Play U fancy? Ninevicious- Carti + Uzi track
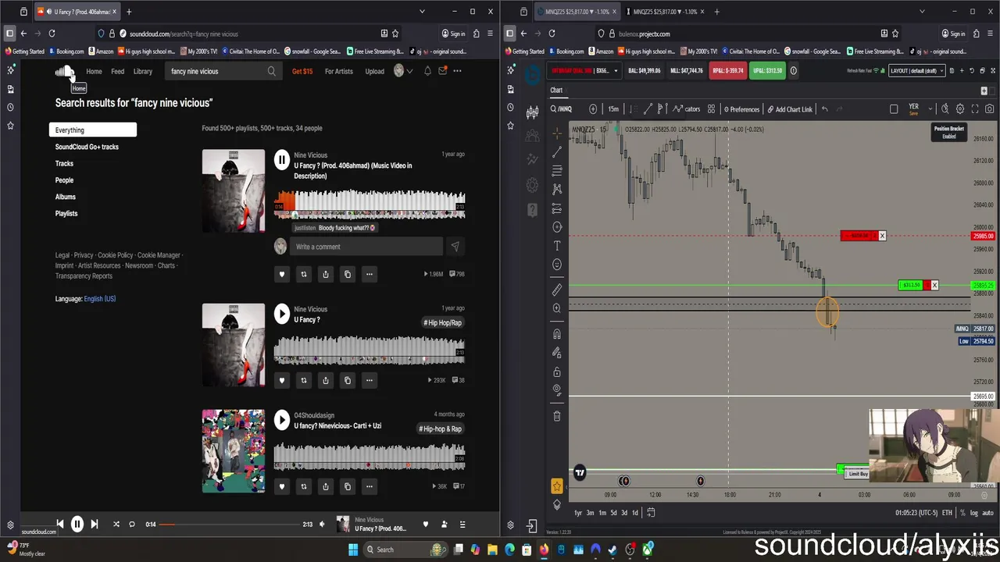 point(282,420)
